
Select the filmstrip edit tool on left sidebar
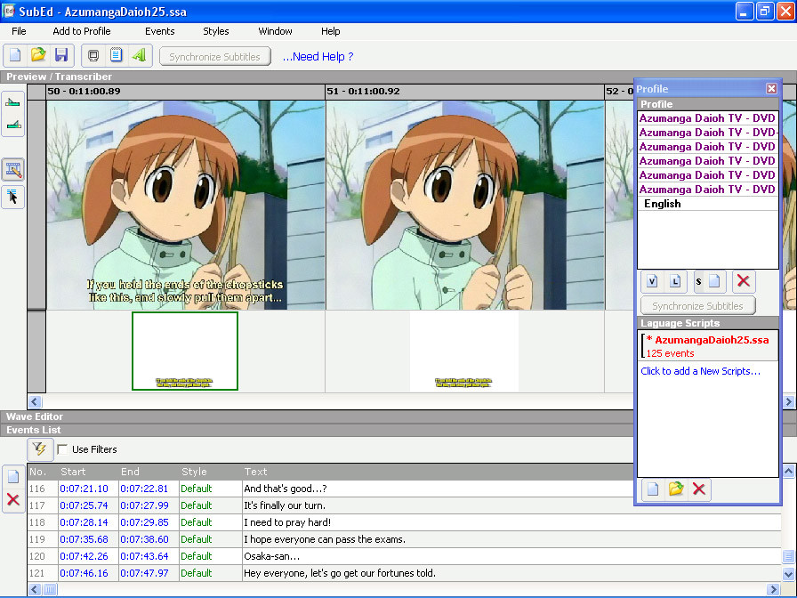point(13,170)
